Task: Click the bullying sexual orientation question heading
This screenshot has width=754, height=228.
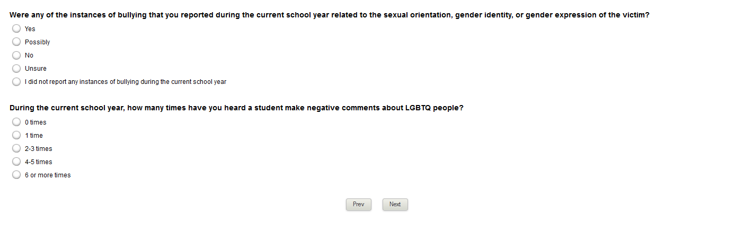Action: tap(330, 15)
